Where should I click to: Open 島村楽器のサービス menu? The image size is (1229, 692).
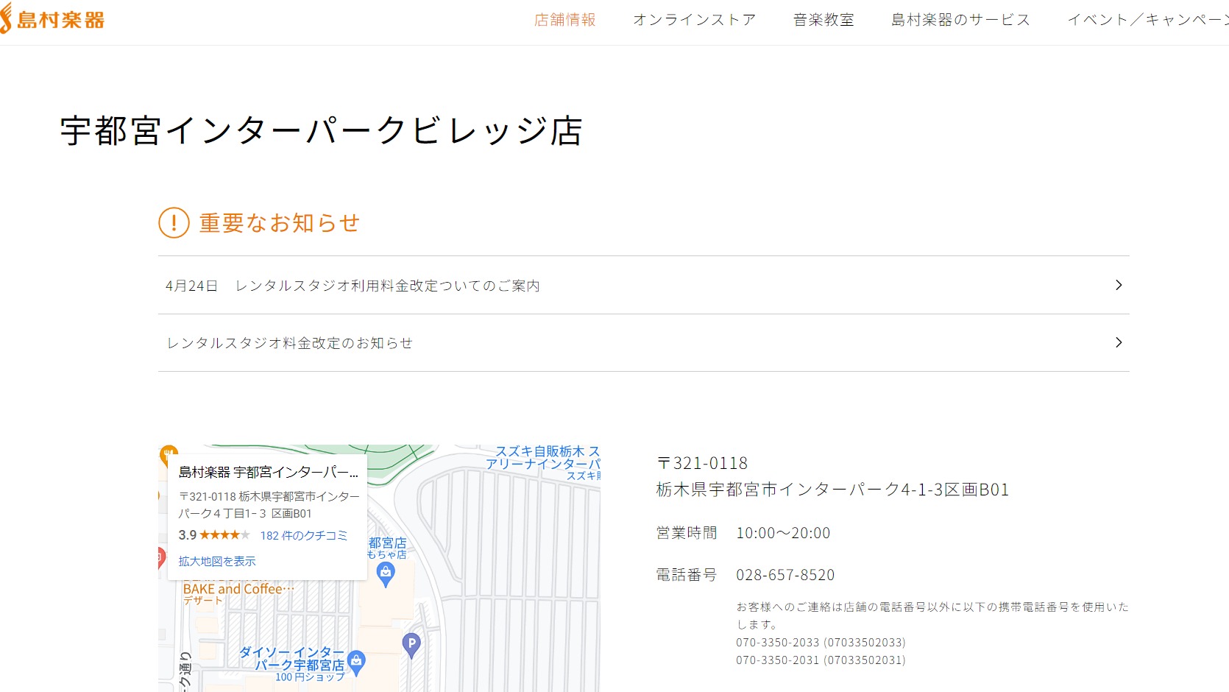(960, 20)
